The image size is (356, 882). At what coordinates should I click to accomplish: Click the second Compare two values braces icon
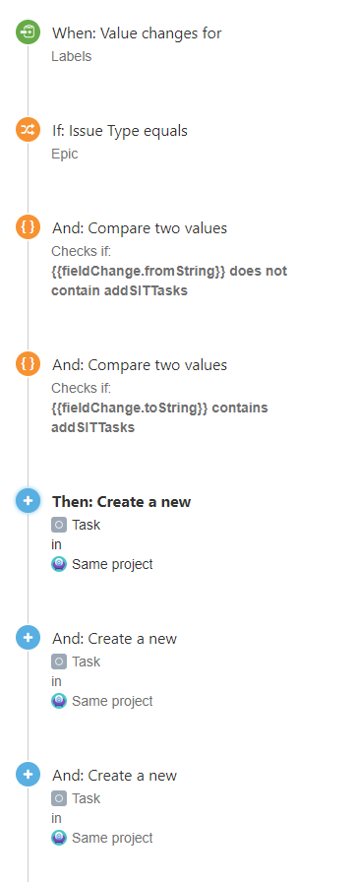pyautogui.click(x=28, y=364)
